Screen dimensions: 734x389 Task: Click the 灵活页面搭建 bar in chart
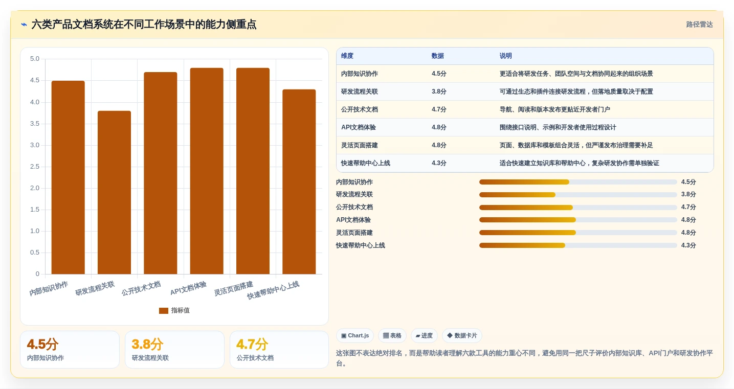253,171
